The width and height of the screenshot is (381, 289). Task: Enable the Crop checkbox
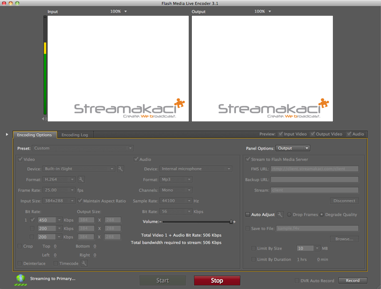click(19, 246)
